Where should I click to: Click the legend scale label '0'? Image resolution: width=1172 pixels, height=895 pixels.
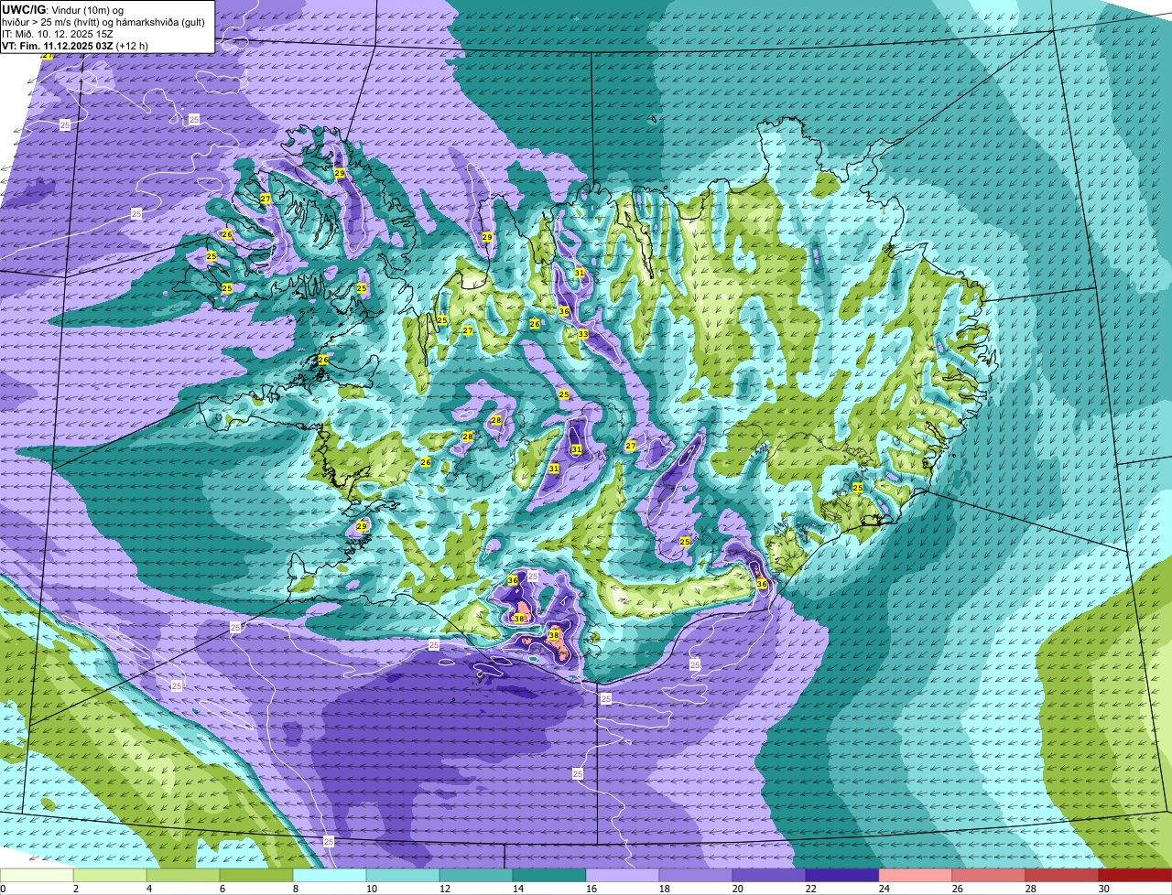pyautogui.click(x=4, y=889)
